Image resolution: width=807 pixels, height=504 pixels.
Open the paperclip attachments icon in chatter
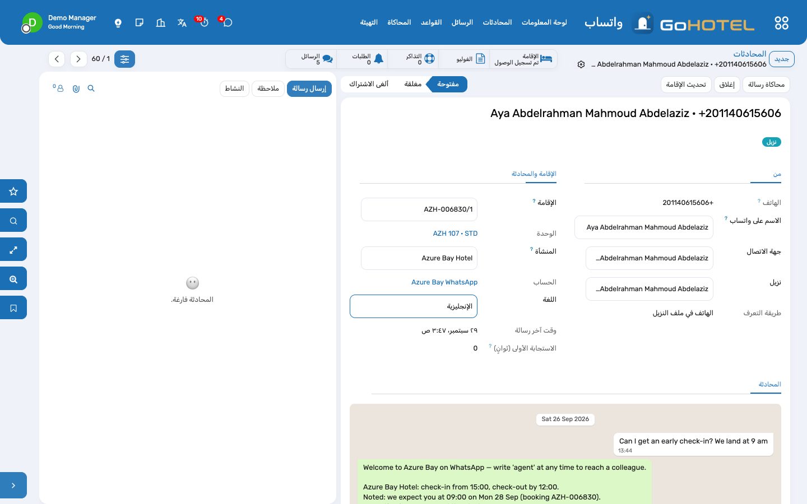[x=76, y=88]
